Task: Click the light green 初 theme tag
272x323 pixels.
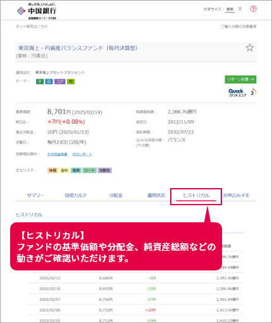Action: pos(71,82)
